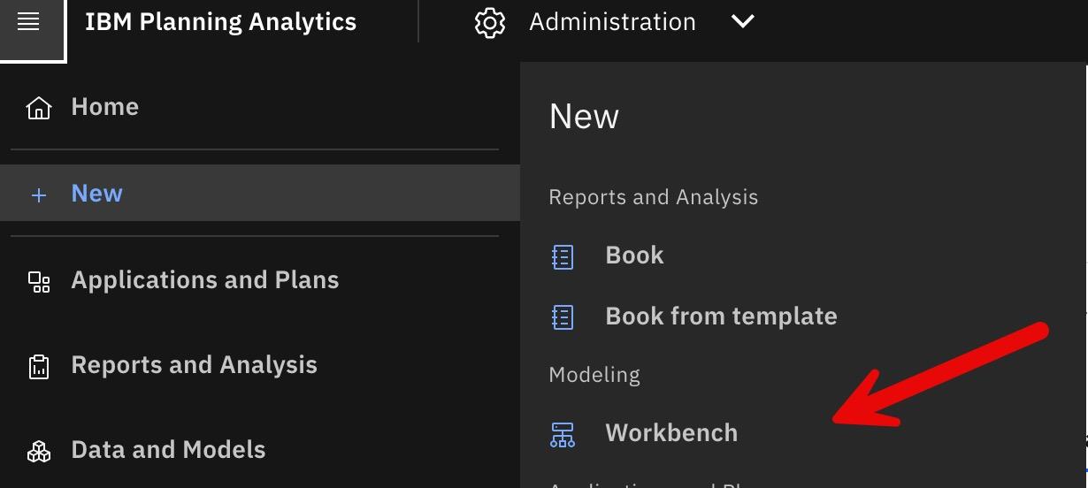
Task: Click the Home house icon
Action: tap(39, 108)
